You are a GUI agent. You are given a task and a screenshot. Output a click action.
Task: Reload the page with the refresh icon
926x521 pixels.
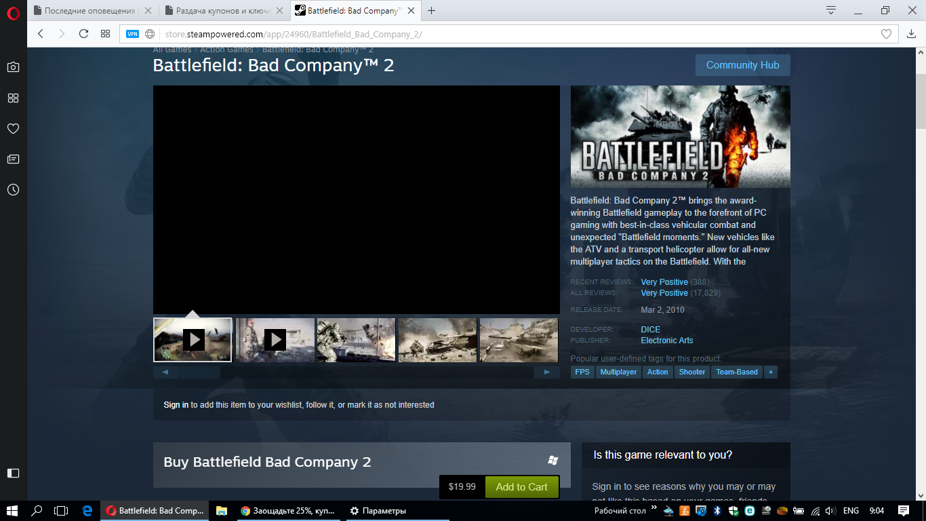click(x=83, y=34)
